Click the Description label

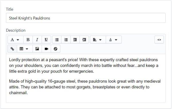tap(16, 30)
